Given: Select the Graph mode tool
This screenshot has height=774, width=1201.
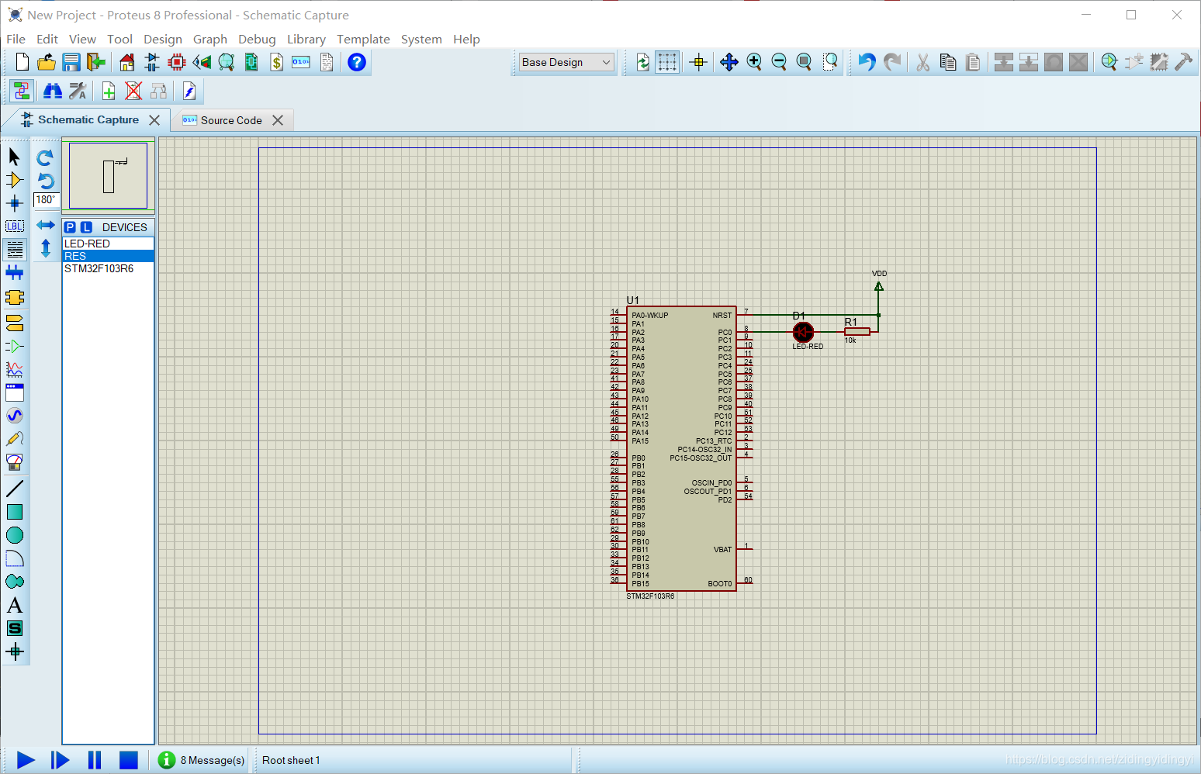Looking at the screenshot, I should pyautogui.click(x=14, y=369).
